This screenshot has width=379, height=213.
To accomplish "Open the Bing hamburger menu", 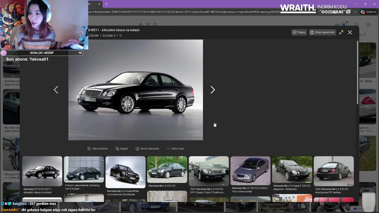I will click(368, 25).
